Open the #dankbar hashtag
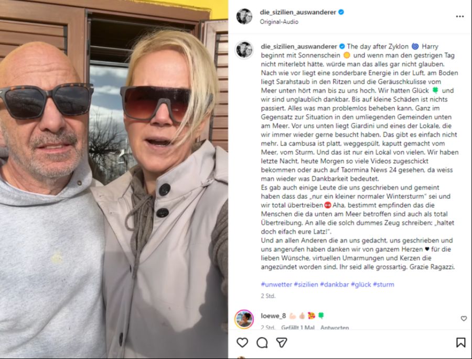 tap(335, 284)
